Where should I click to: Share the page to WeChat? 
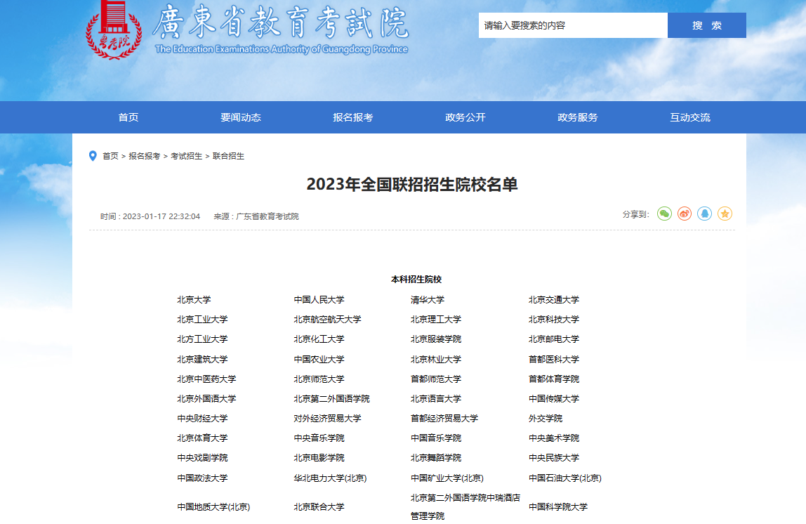coord(664,214)
